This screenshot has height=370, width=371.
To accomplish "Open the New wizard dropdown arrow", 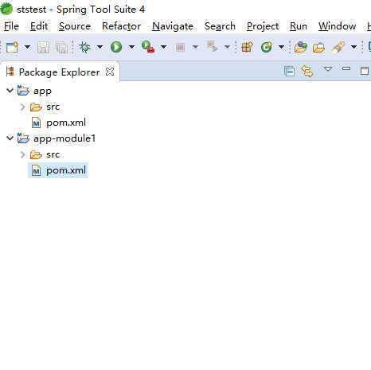I will [27, 47].
